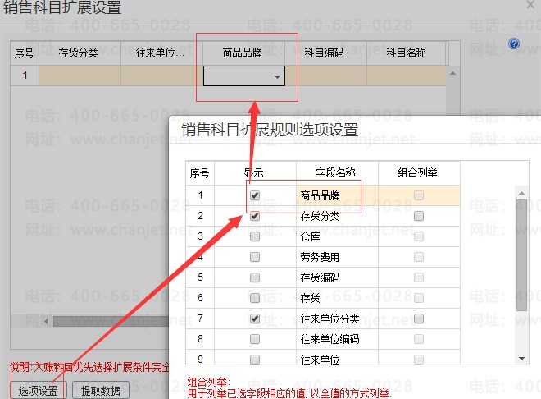Enable 组合列举 checkbox for 存货分类
Screen dimensions: 541x399
tap(419, 217)
